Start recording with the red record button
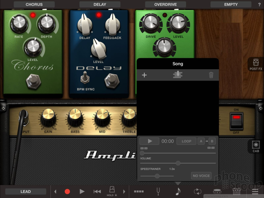 pyautogui.click(x=67, y=191)
